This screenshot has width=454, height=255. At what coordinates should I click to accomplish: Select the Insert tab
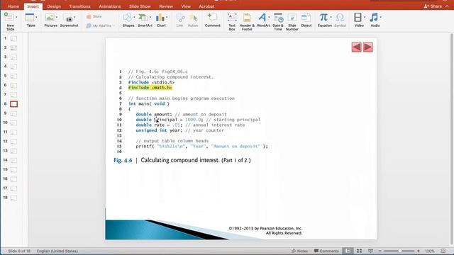click(x=33, y=6)
